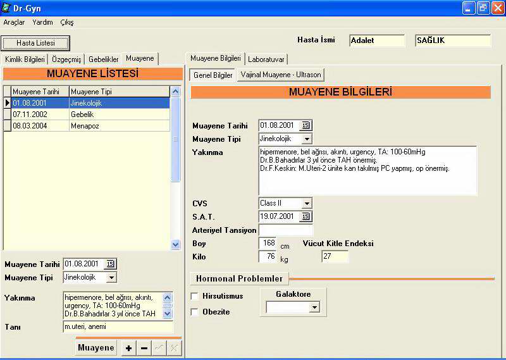Image resolution: width=506 pixels, height=360 pixels.
Task: Expand the Galaktore dropdown
Action: [314, 307]
